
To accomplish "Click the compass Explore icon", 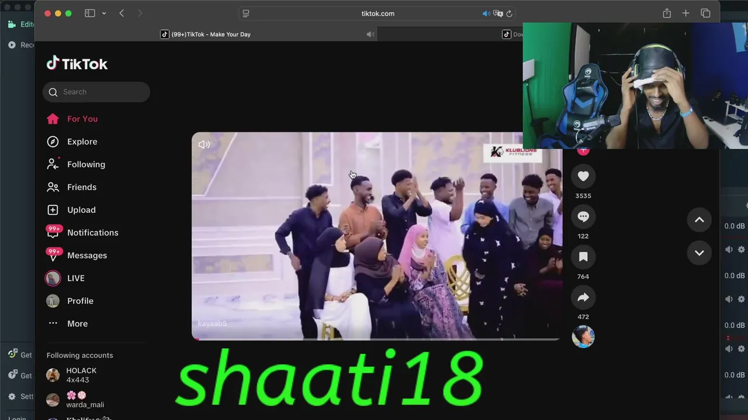I will point(53,142).
